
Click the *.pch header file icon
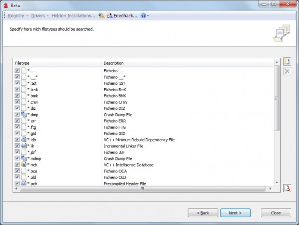click(x=24, y=183)
